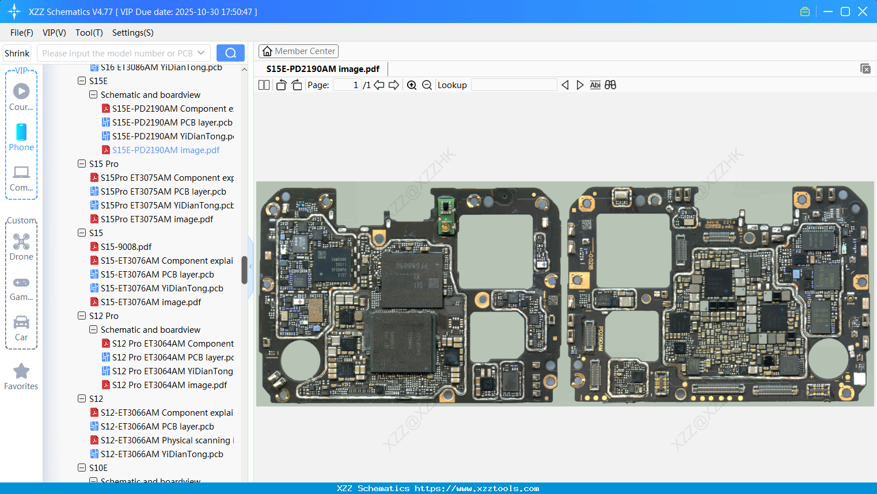Open the model search dropdown arrow
The width and height of the screenshot is (877, 494).
coord(203,52)
